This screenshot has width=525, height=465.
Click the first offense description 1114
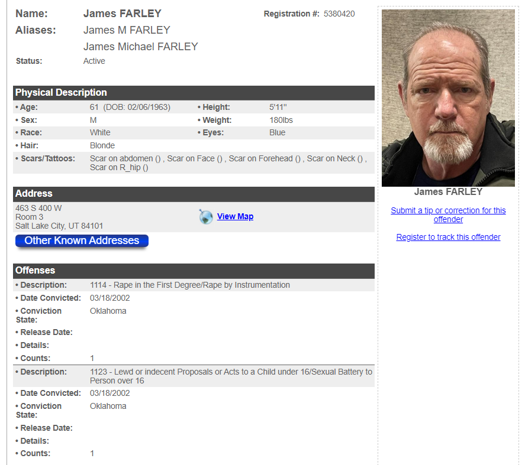(x=190, y=285)
